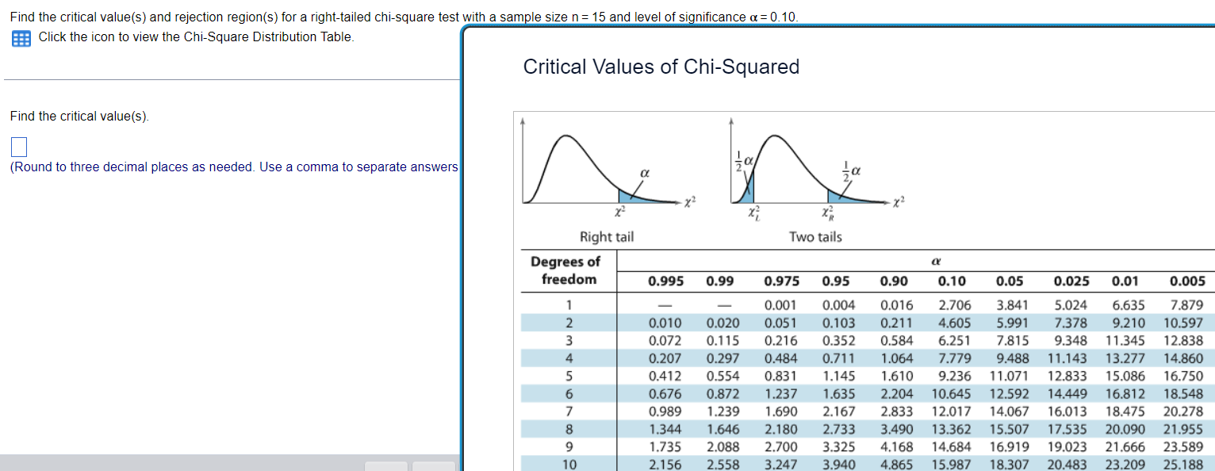The image size is (1215, 471).
Task: Select the row for 10 degrees of freedom
Action: click(x=568, y=465)
